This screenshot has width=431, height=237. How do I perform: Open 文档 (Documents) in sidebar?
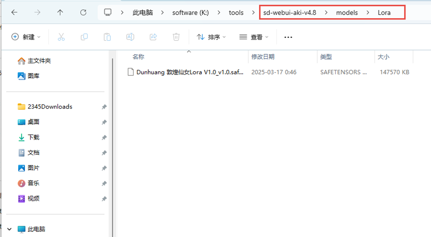click(x=28, y=153)
